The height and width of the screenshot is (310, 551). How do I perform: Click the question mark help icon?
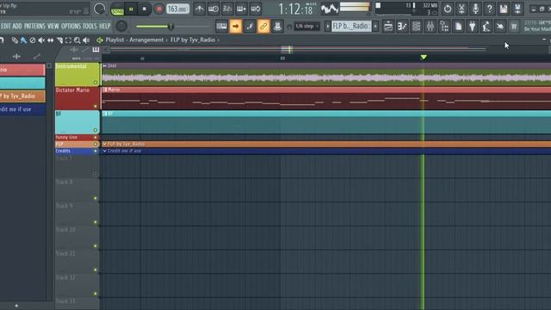(490, 9)
